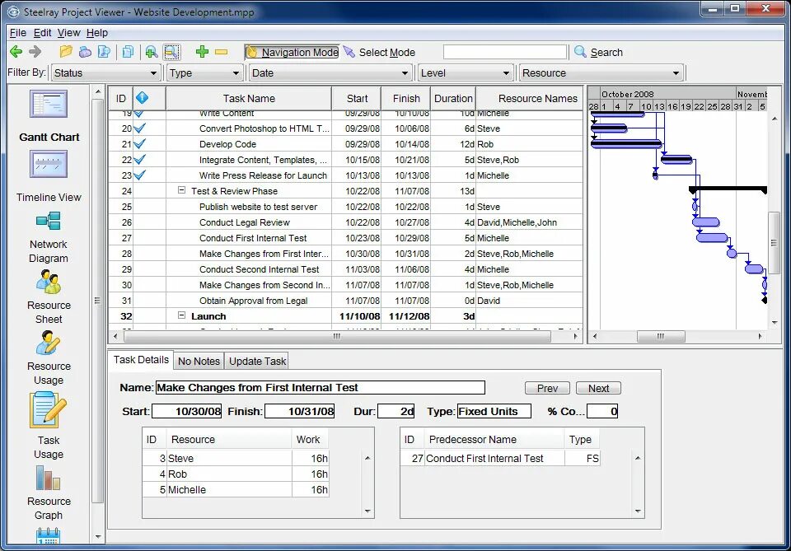Open the Level filter dropdown

coord(466,73)
